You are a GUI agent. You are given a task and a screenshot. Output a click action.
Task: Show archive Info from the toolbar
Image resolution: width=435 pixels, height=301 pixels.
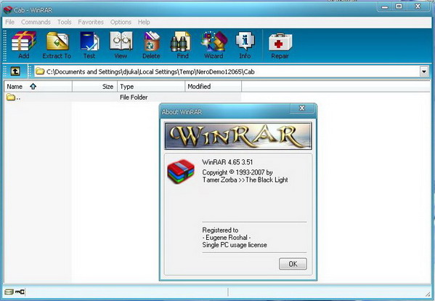[245, 45]
